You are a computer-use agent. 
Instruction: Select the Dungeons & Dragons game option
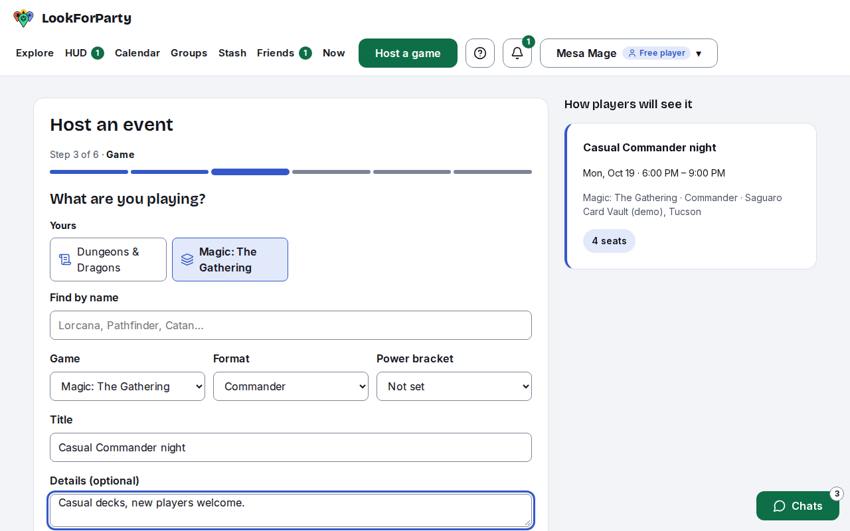click(x=108, y=260)
